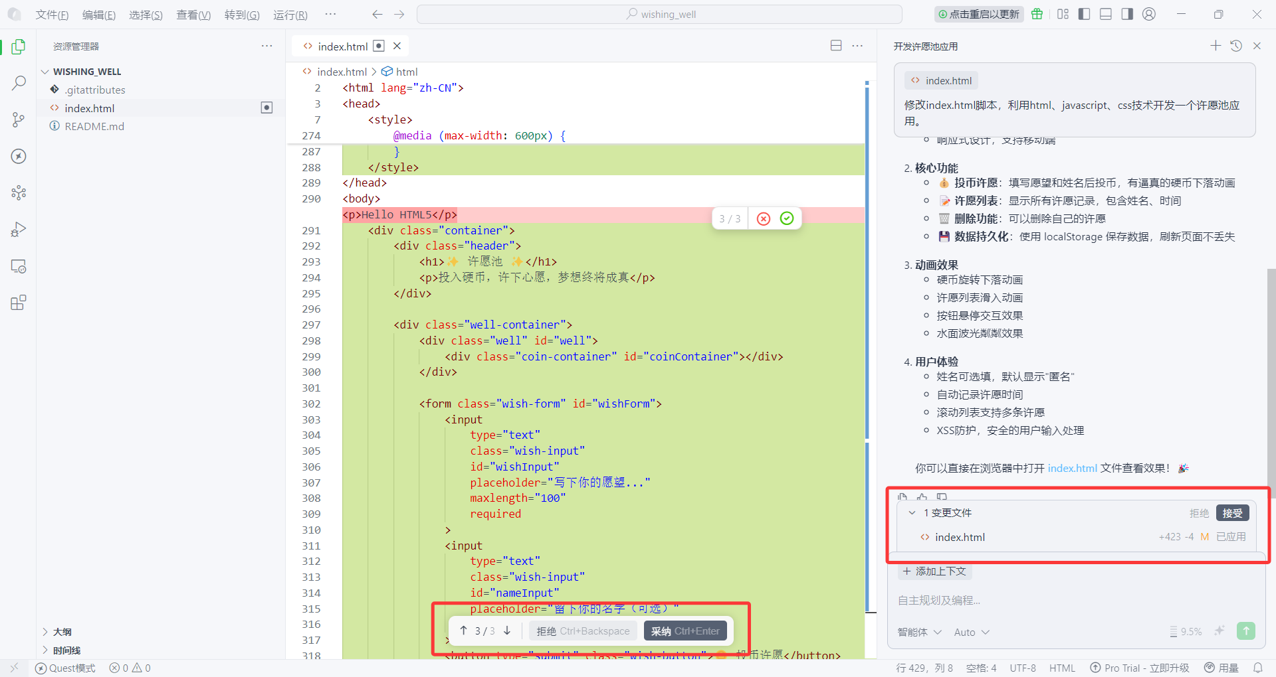Open 转到(G) menu
Image resolution: width=1276 pixels, height=677 pixels.
click(x=242, y=15)
